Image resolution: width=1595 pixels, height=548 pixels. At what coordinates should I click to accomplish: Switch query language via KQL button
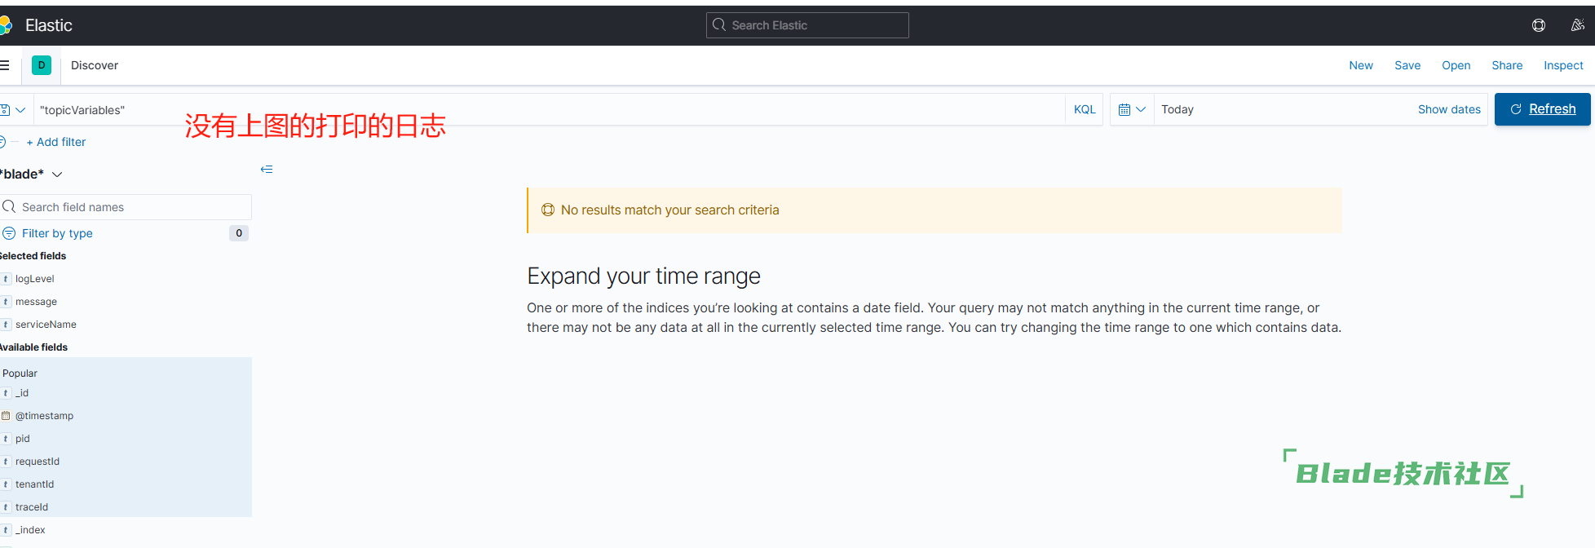(x=1085, y=109)
